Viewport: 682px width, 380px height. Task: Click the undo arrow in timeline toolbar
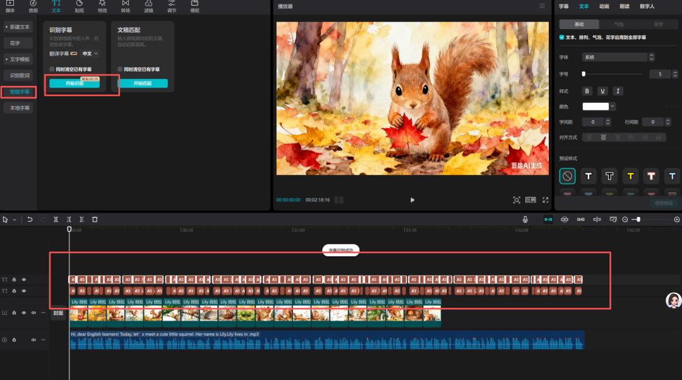30,220
